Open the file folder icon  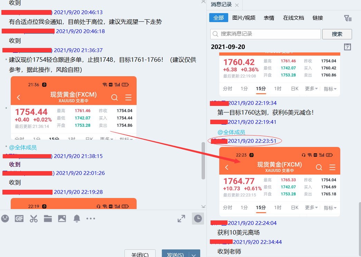click(47, 218)
